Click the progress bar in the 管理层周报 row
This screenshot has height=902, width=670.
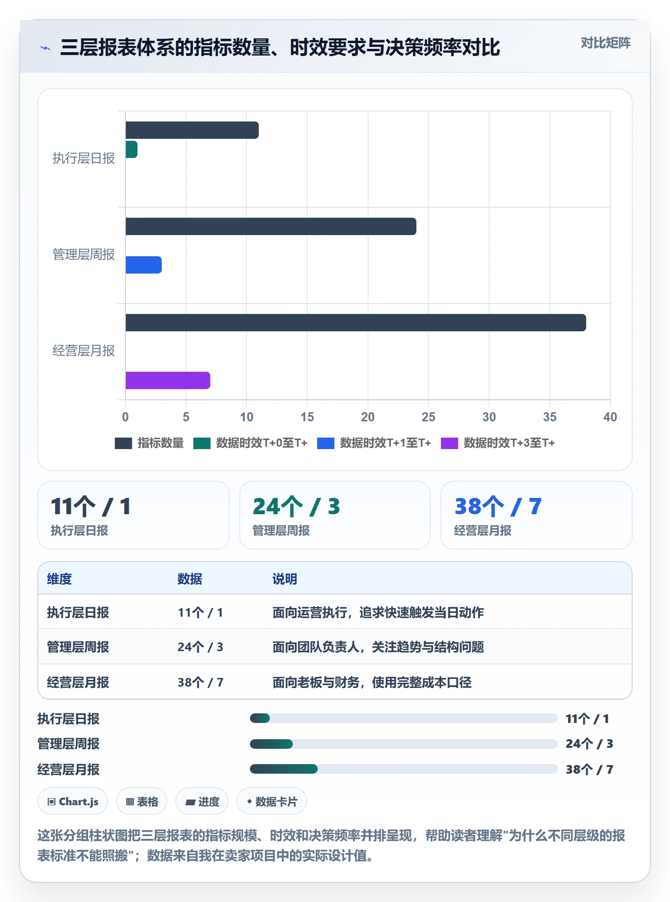(x=404, y=744)
